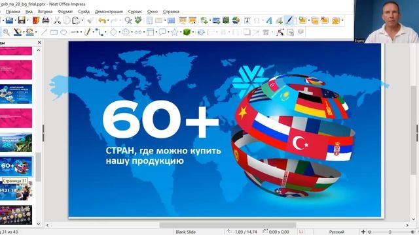Select the Zoom magnifier tool
The image size is (419, 235).
pyautogui.click(x=7, y=32)
